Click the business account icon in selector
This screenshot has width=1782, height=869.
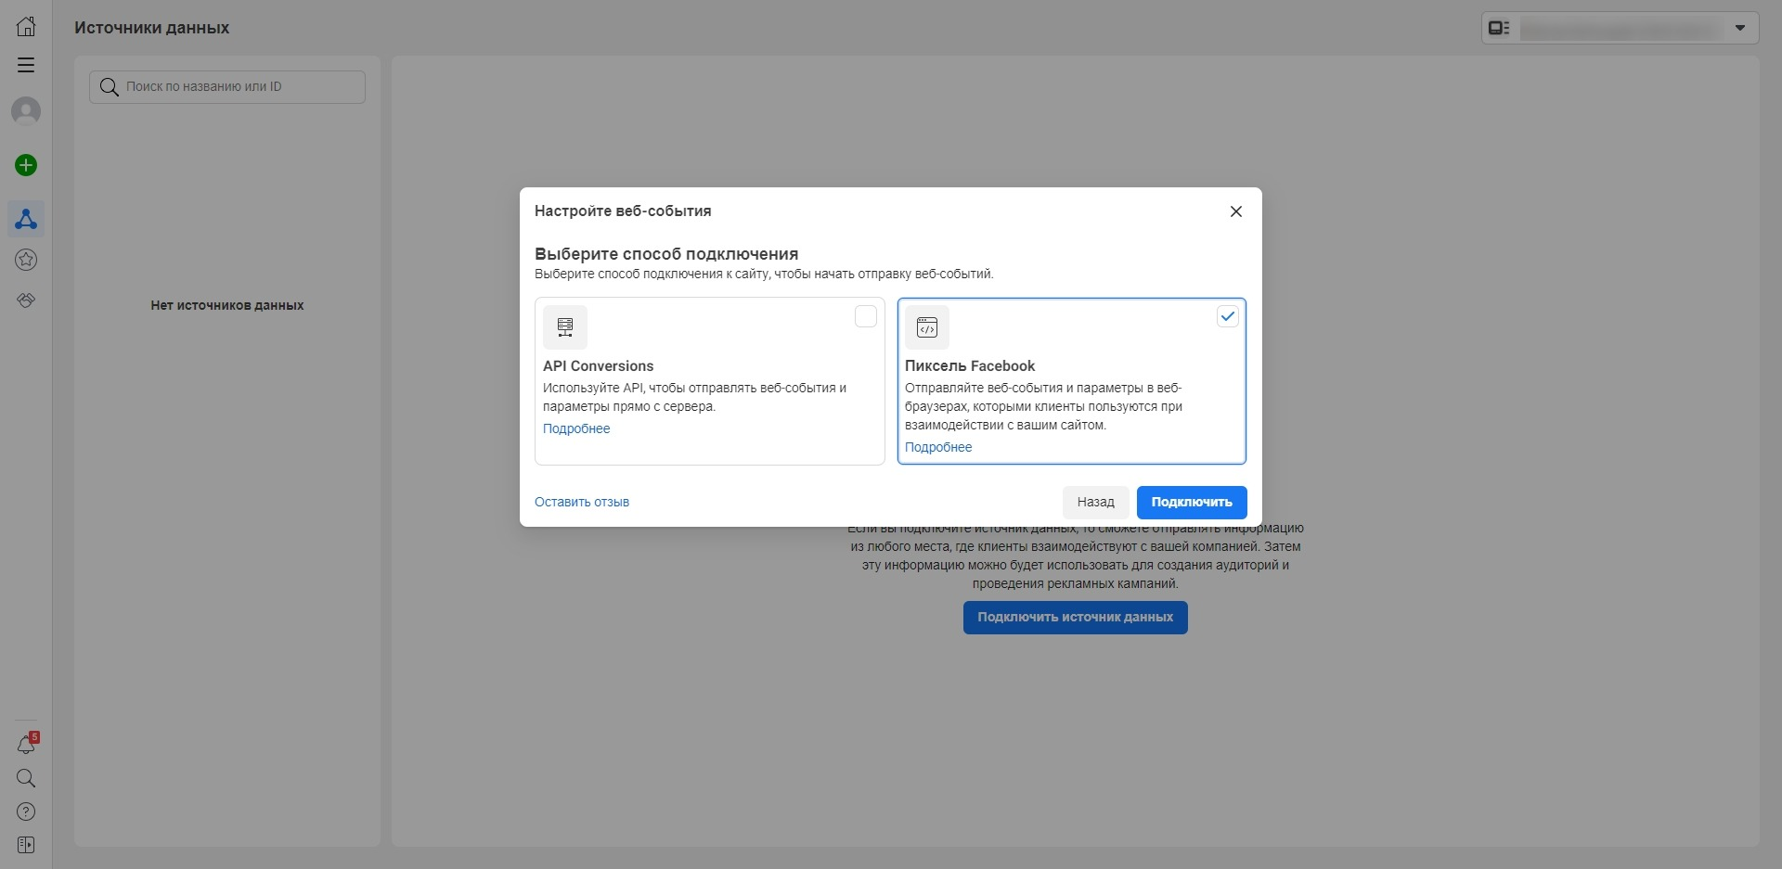pyautogui.click(x=1499, y=28)
